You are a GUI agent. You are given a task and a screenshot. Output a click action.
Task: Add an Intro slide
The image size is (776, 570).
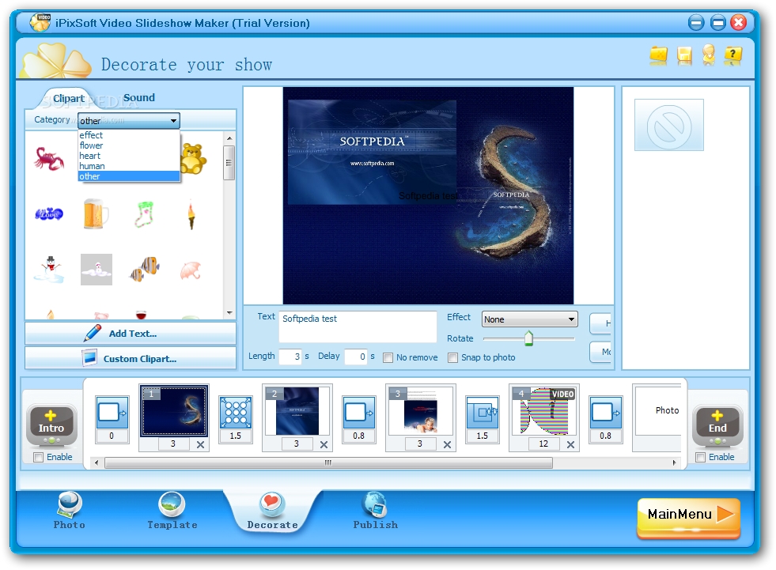click(x=51, y=425)
